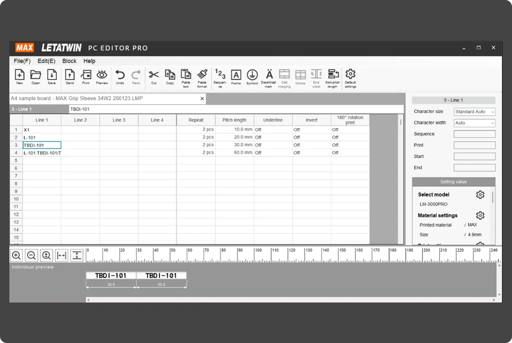Open Select model gear settings
512x343 pixels.
pos(480,195)
